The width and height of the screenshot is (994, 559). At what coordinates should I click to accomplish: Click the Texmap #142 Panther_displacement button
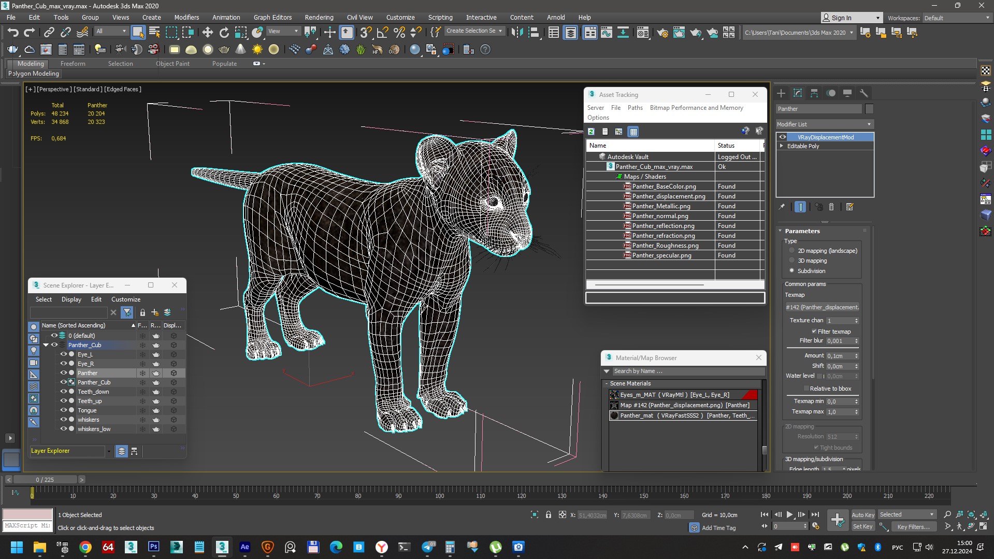tap(822, 307)
